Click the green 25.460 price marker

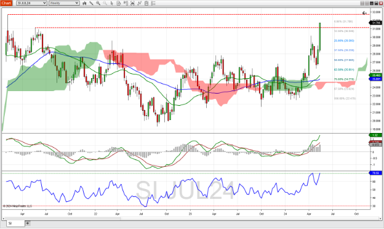pos(376,76)
